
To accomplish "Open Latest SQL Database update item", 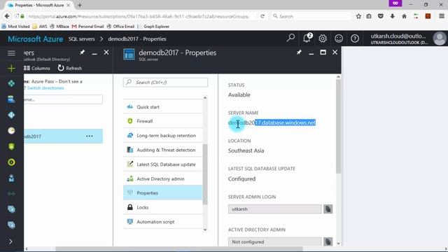I will pos(162,164).
